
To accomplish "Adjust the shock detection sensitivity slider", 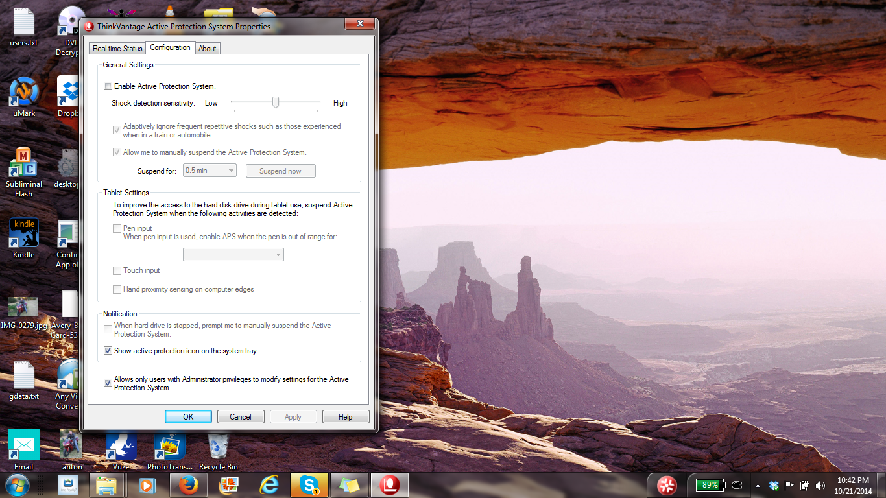I will 275,102.
